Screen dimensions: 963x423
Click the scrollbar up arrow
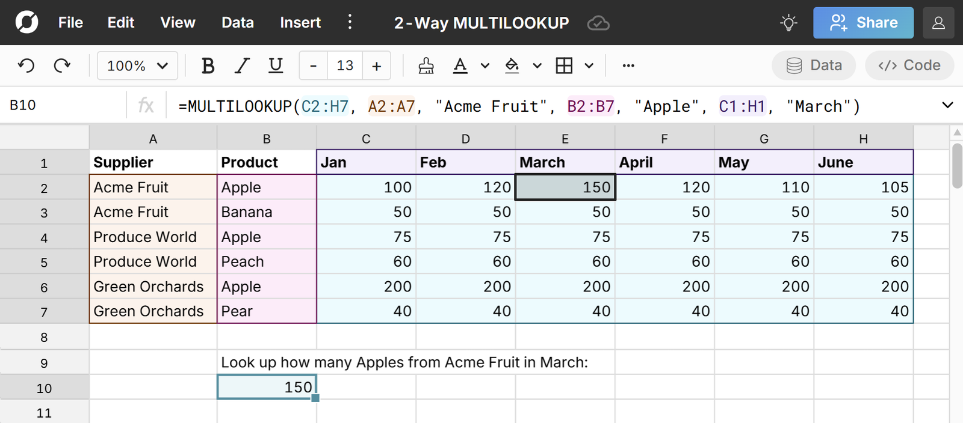[x=957, y=133]
